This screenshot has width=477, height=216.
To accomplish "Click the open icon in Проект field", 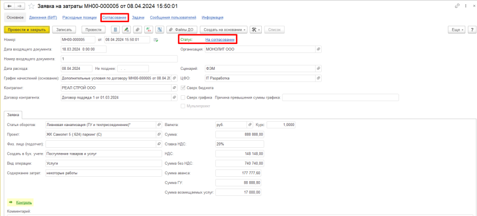I will [158, 134].
